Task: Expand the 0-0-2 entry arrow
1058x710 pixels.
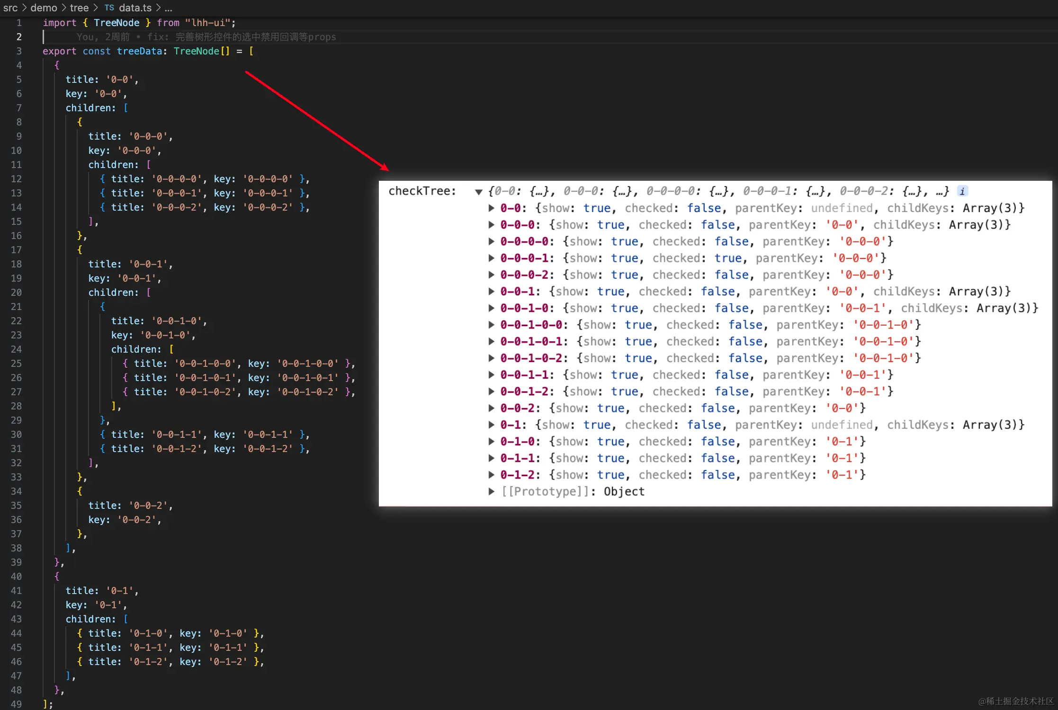Action: 491,408
